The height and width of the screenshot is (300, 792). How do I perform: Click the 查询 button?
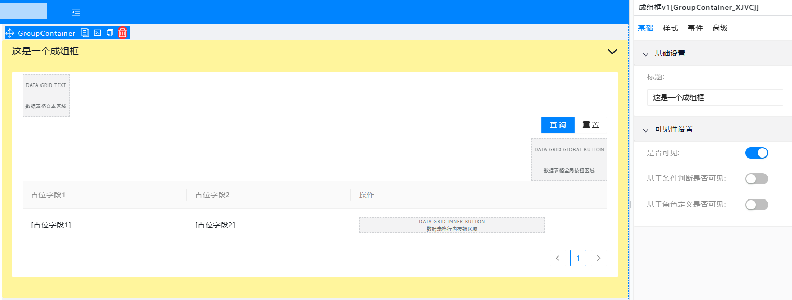click(558, 125)
